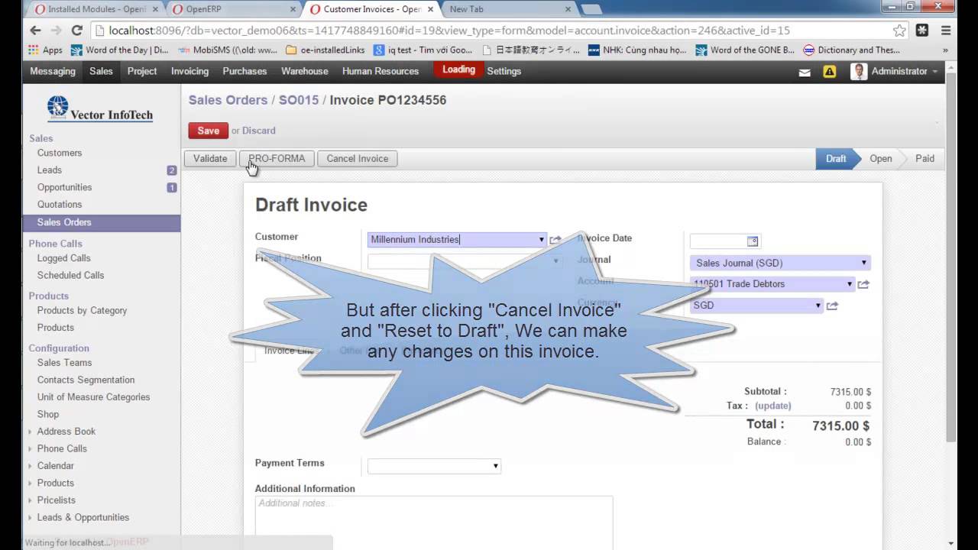Click the Validate button

210,159
